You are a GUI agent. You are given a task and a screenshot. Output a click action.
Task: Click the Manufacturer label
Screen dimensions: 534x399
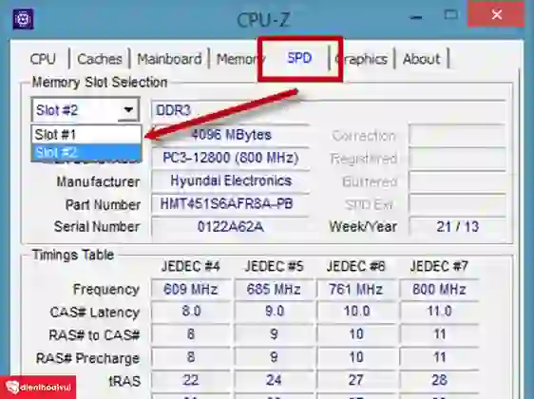point(99,181)
